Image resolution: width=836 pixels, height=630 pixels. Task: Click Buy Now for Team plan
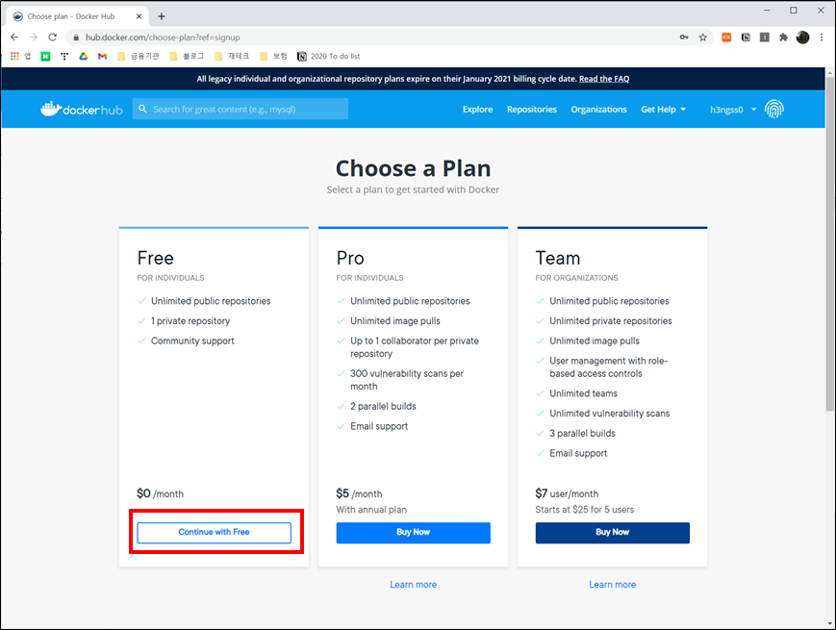613,533
